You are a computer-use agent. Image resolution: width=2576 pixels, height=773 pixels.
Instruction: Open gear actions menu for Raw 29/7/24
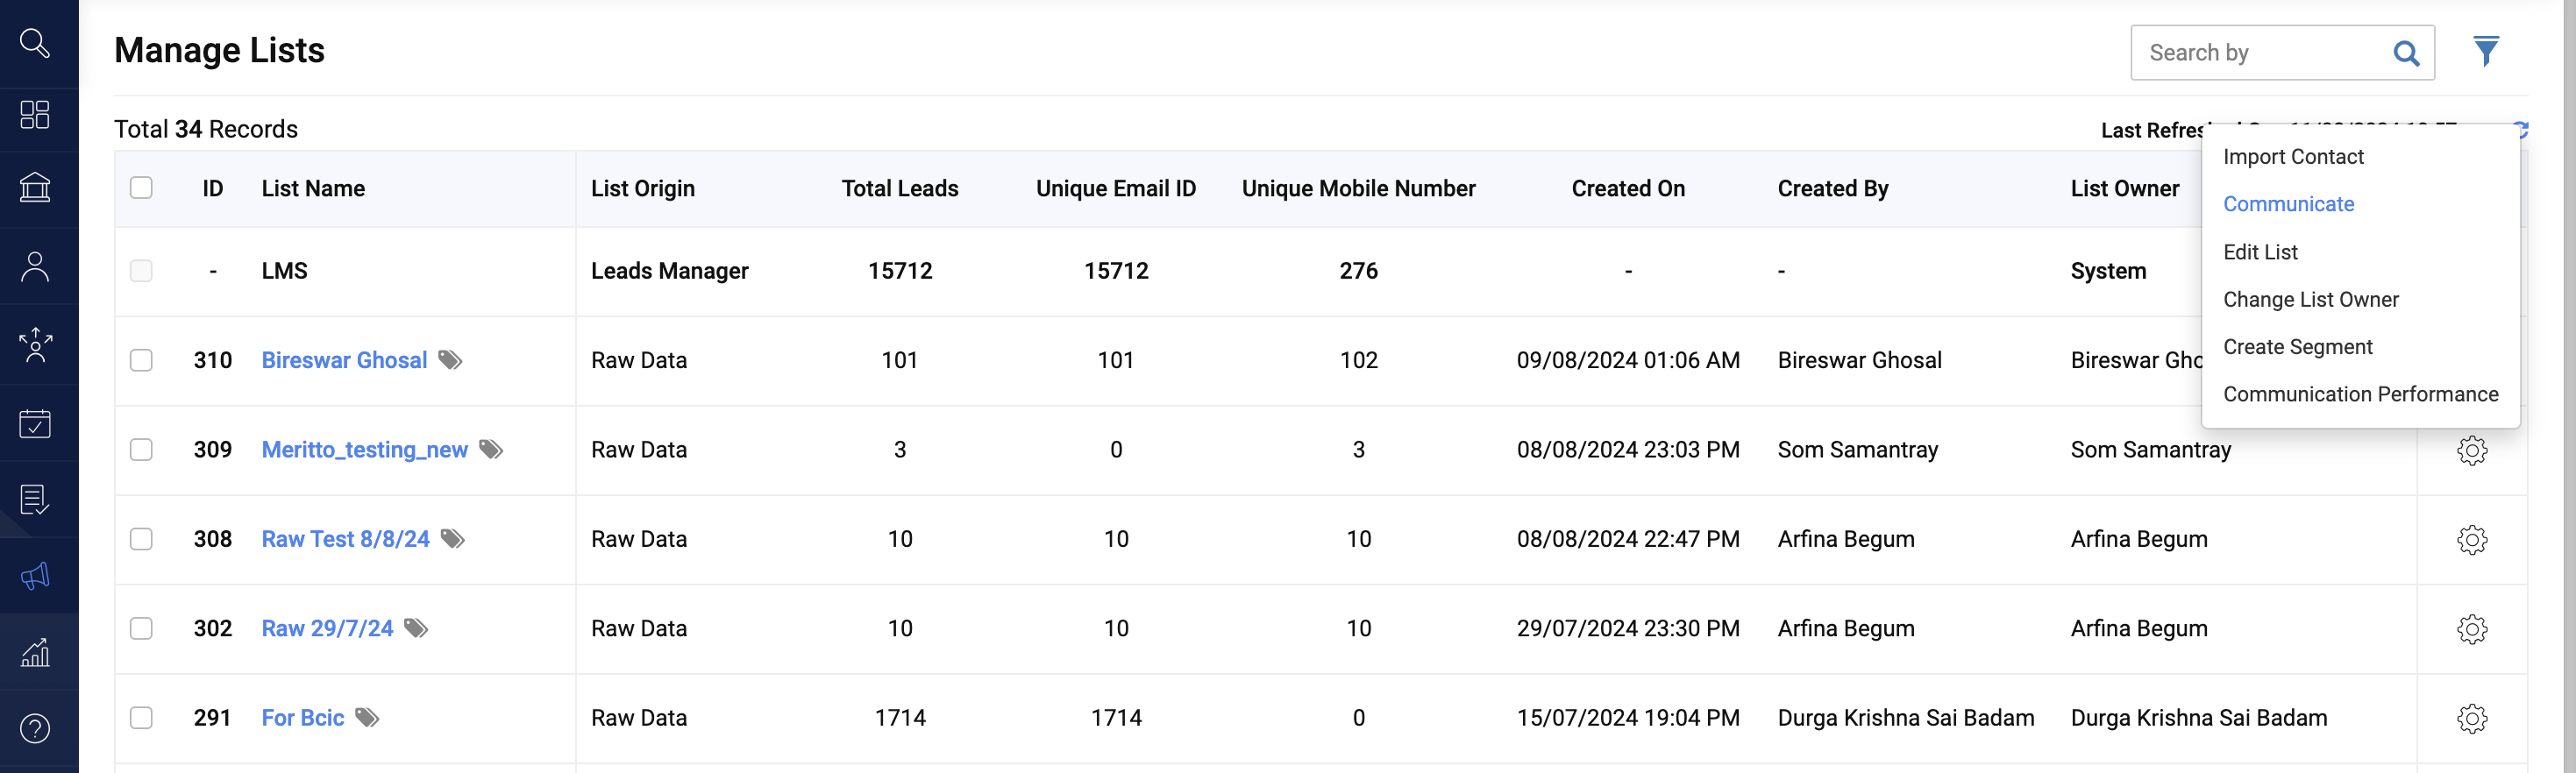coord(2472,629)
